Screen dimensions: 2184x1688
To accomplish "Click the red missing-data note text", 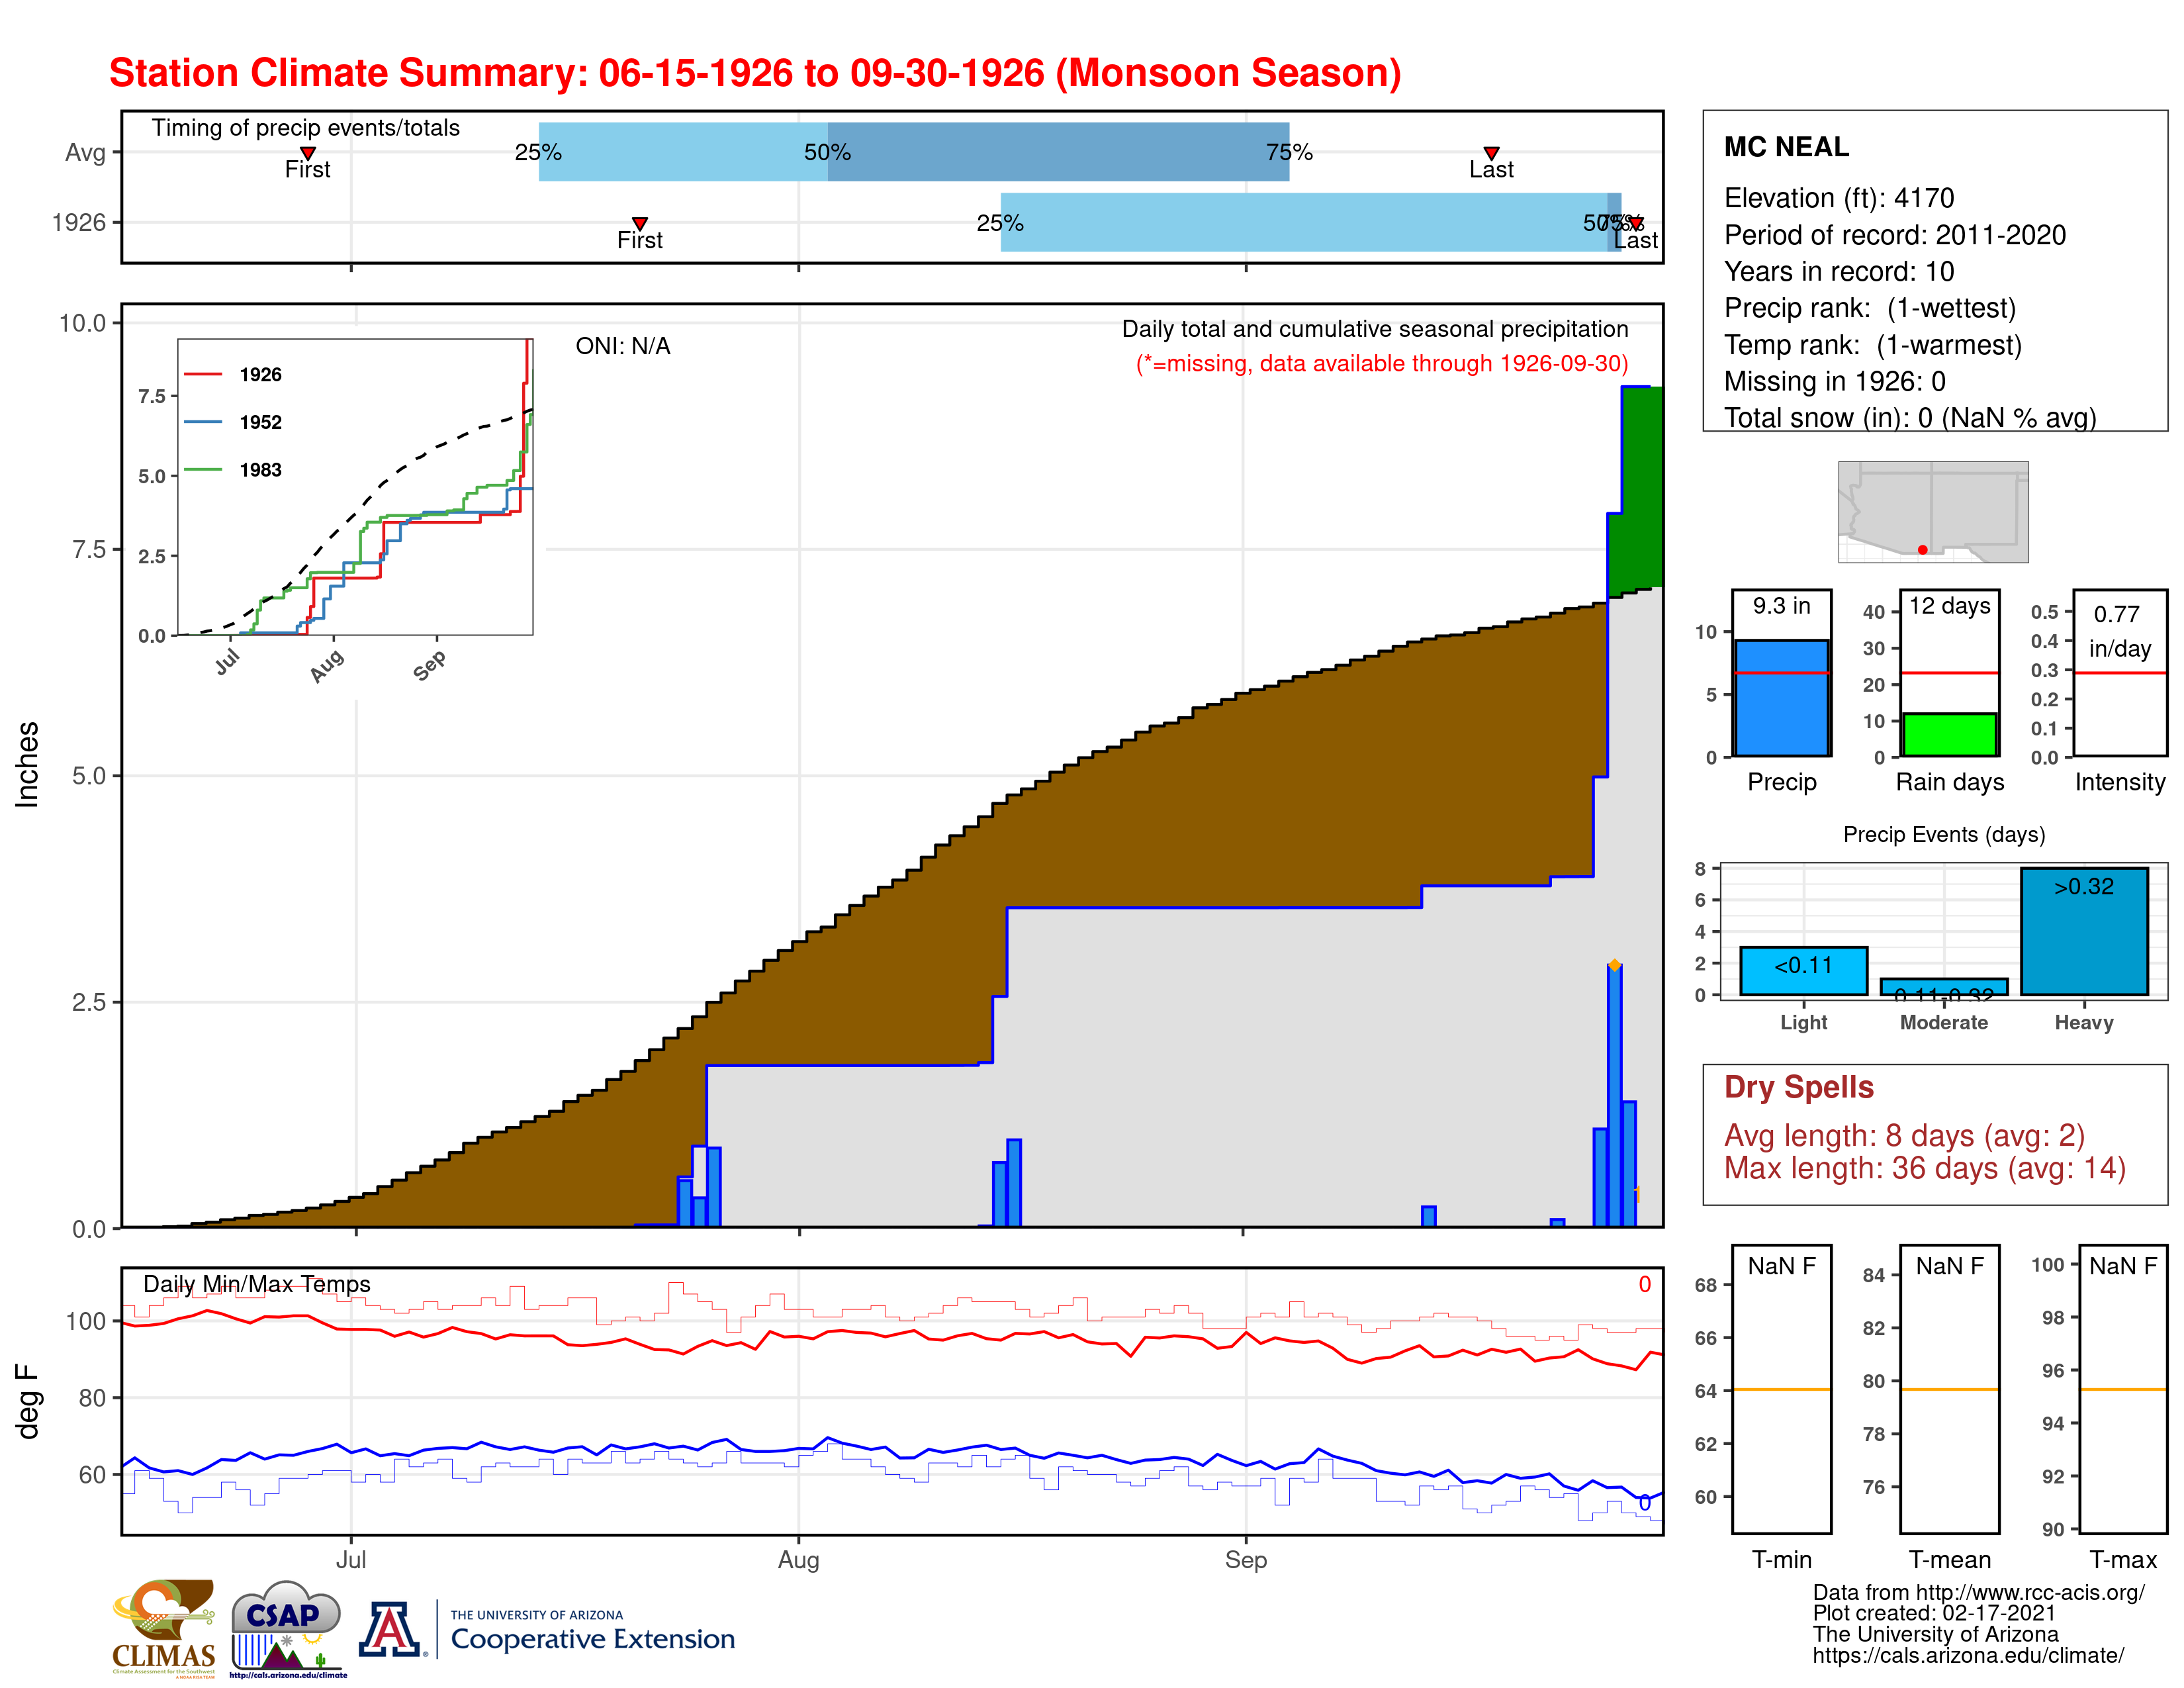I will [1382, 363].
